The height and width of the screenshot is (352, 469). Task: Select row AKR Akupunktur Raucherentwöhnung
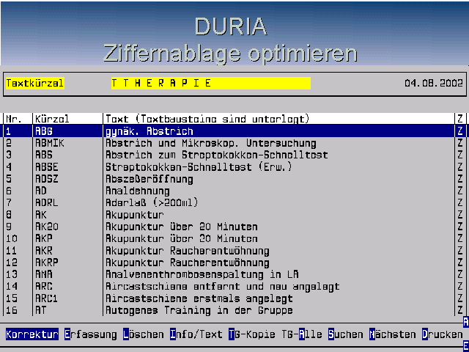click(234, 251)
